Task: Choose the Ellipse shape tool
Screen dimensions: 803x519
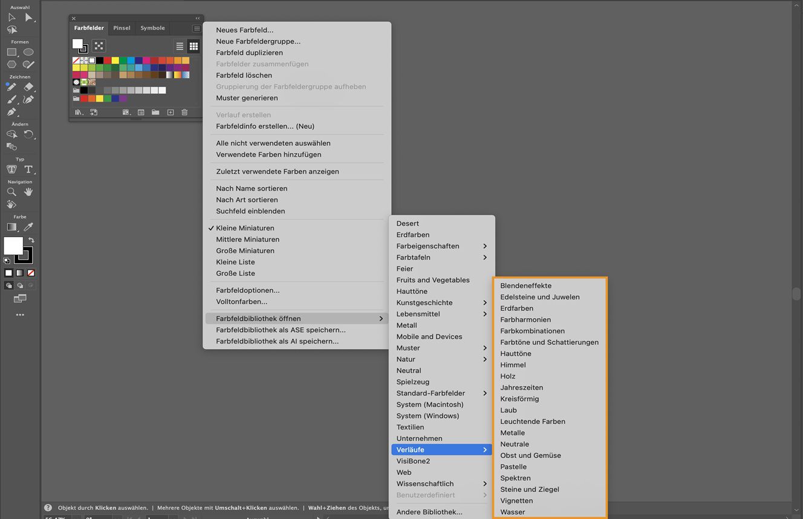Action: (x=28, y=52)
